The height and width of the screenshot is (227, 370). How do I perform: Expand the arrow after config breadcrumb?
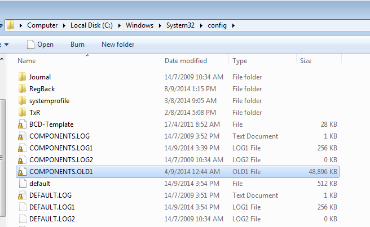(234, 25)
